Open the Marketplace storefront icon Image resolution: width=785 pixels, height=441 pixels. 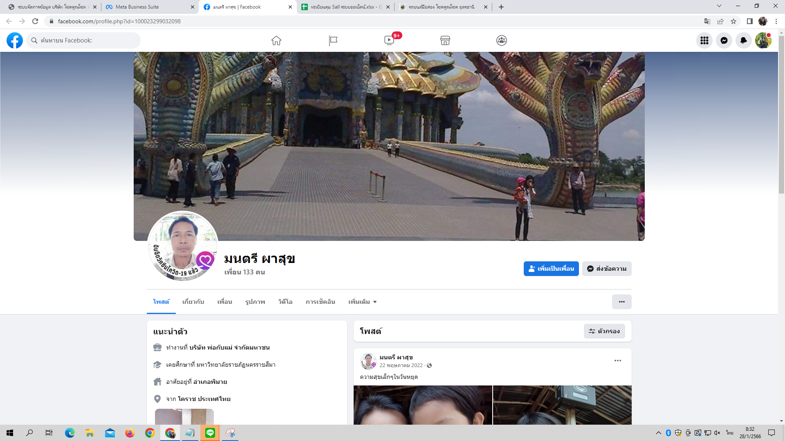pyautogui.click(x=445, y=40)
